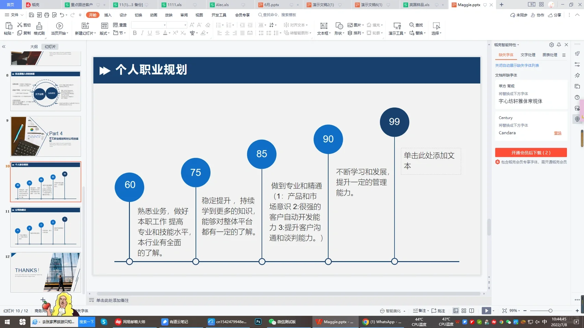Clear formatting with the eraser icon

pyautogui.click(x=208, y=25)
